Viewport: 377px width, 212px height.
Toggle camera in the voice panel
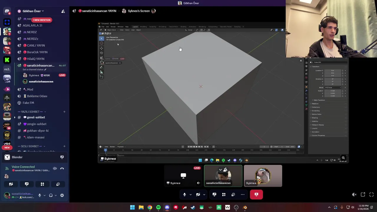pos(11,184)
